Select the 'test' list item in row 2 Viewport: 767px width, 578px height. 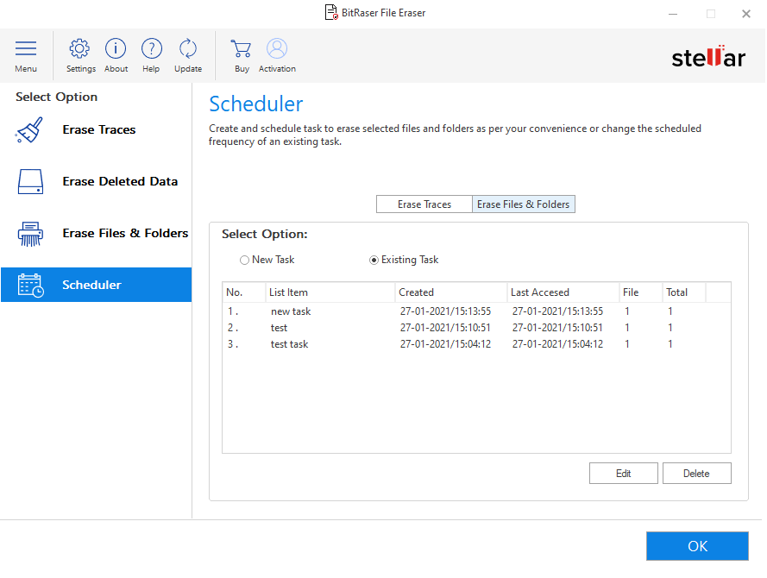(x=279, y=328)
